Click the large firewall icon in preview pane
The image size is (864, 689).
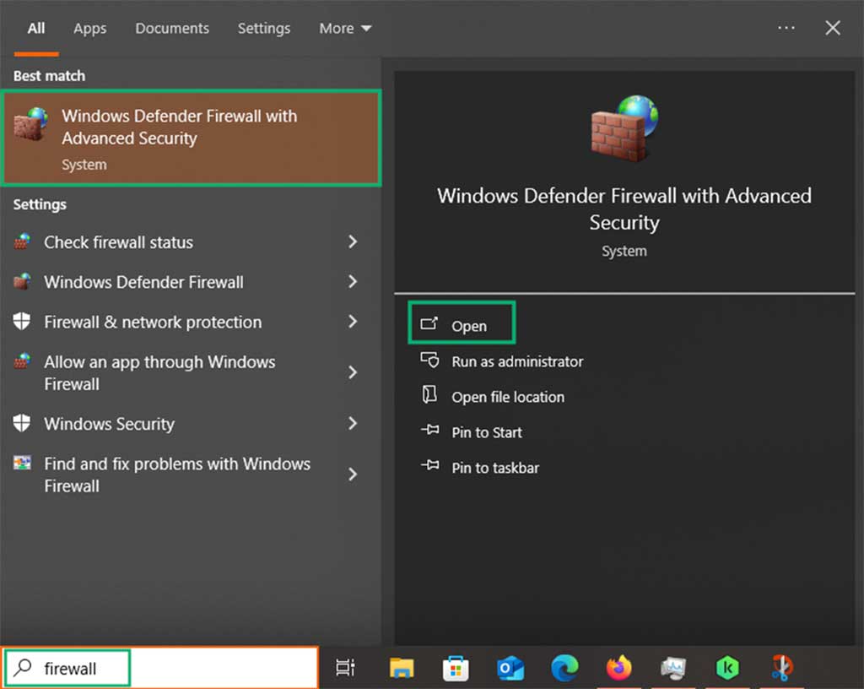coord(624,128)
